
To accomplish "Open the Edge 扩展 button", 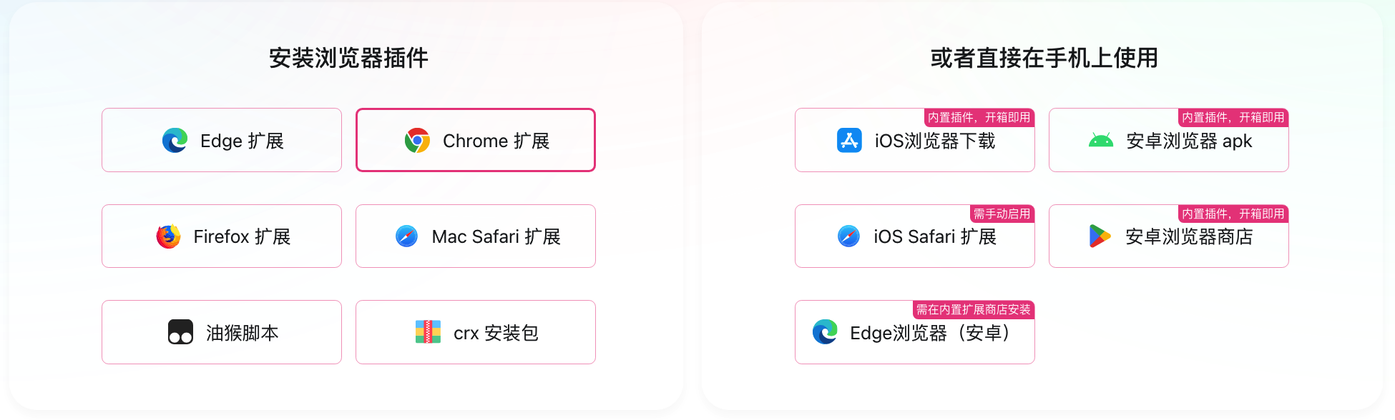I will [x=222, y=140].
